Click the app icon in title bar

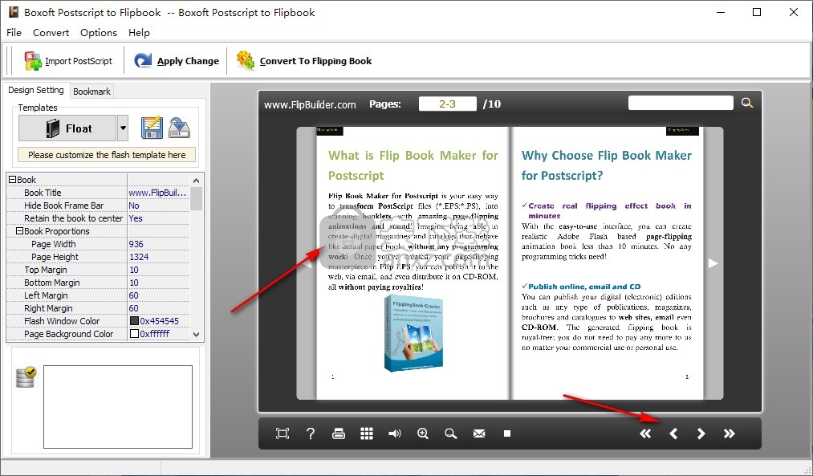coord(14,12)
